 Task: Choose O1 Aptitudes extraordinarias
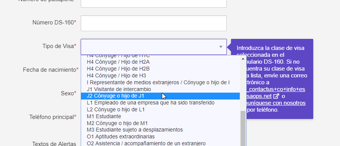[x=160, y=137]
